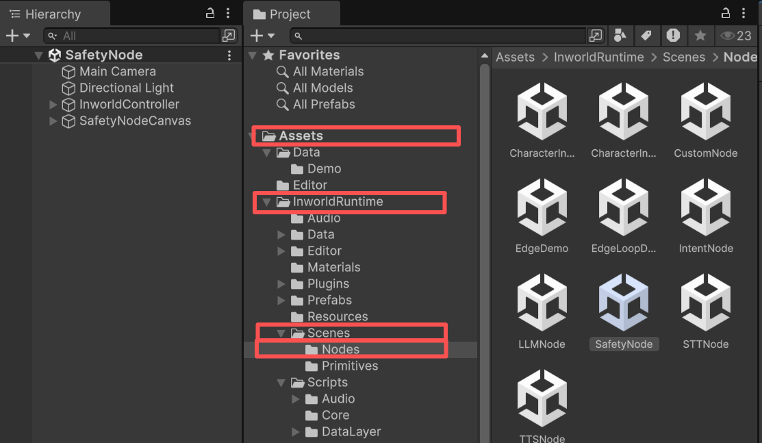The width and height of the screenshot is (762, 443).
Task: Select the TTSNode scene asset
Action: (x=542, y=405)
